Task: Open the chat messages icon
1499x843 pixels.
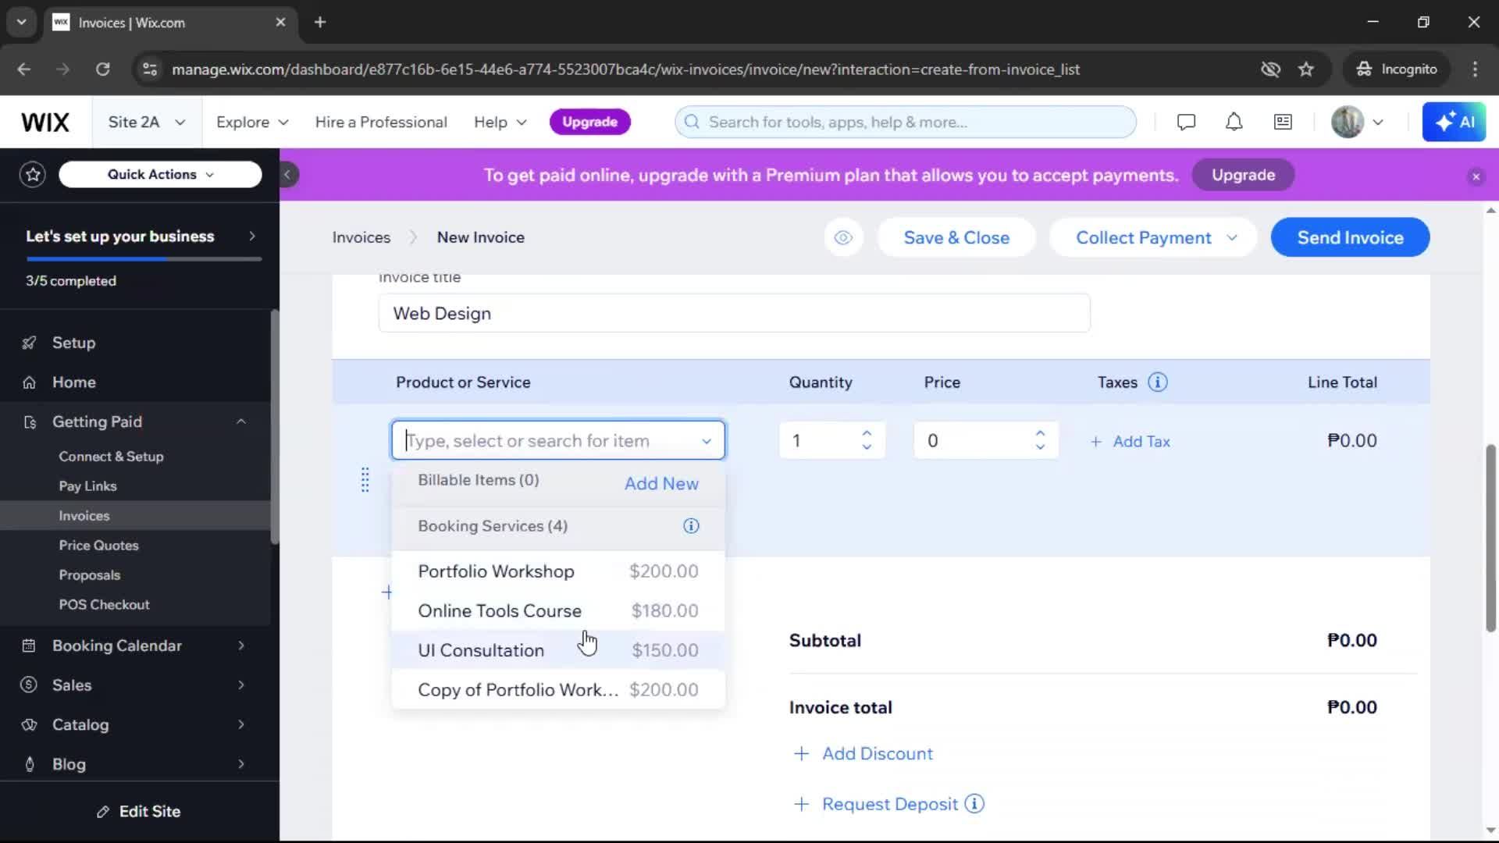Action: (x=1186, y=122)
